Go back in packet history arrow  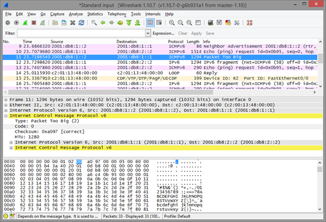(103, 23)
